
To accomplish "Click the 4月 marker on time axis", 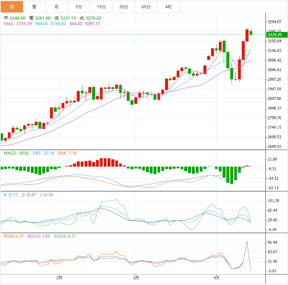I will 216,278.
